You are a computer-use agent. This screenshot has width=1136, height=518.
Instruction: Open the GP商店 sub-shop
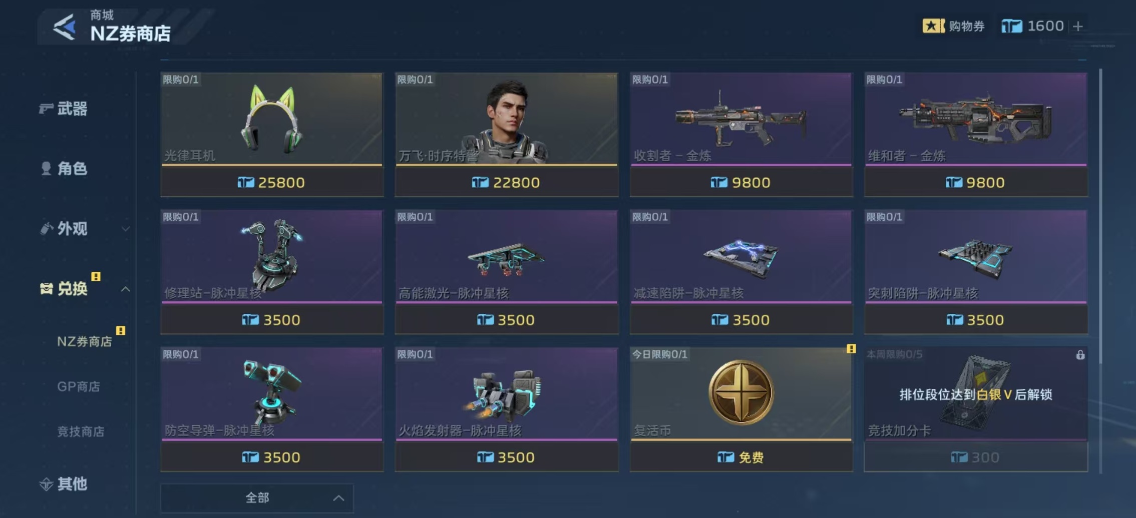[x=79, y=386]
